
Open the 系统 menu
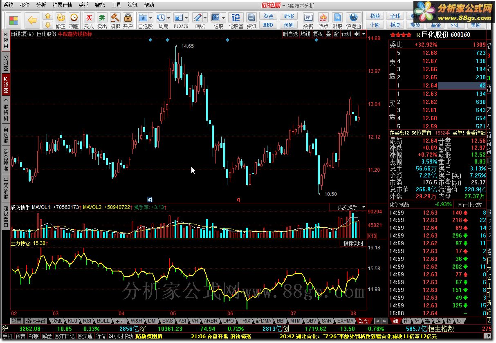point(9,5)
